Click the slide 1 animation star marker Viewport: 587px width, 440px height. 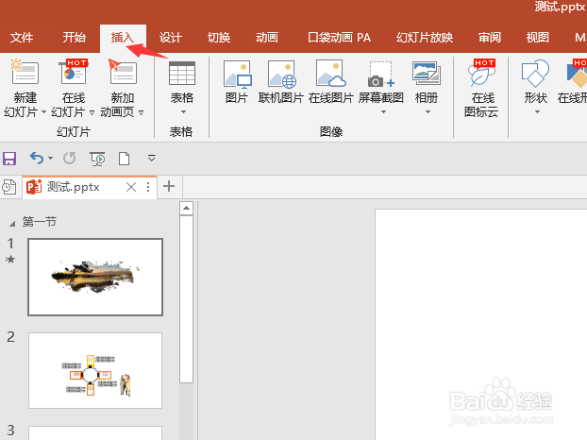point(10,259)
